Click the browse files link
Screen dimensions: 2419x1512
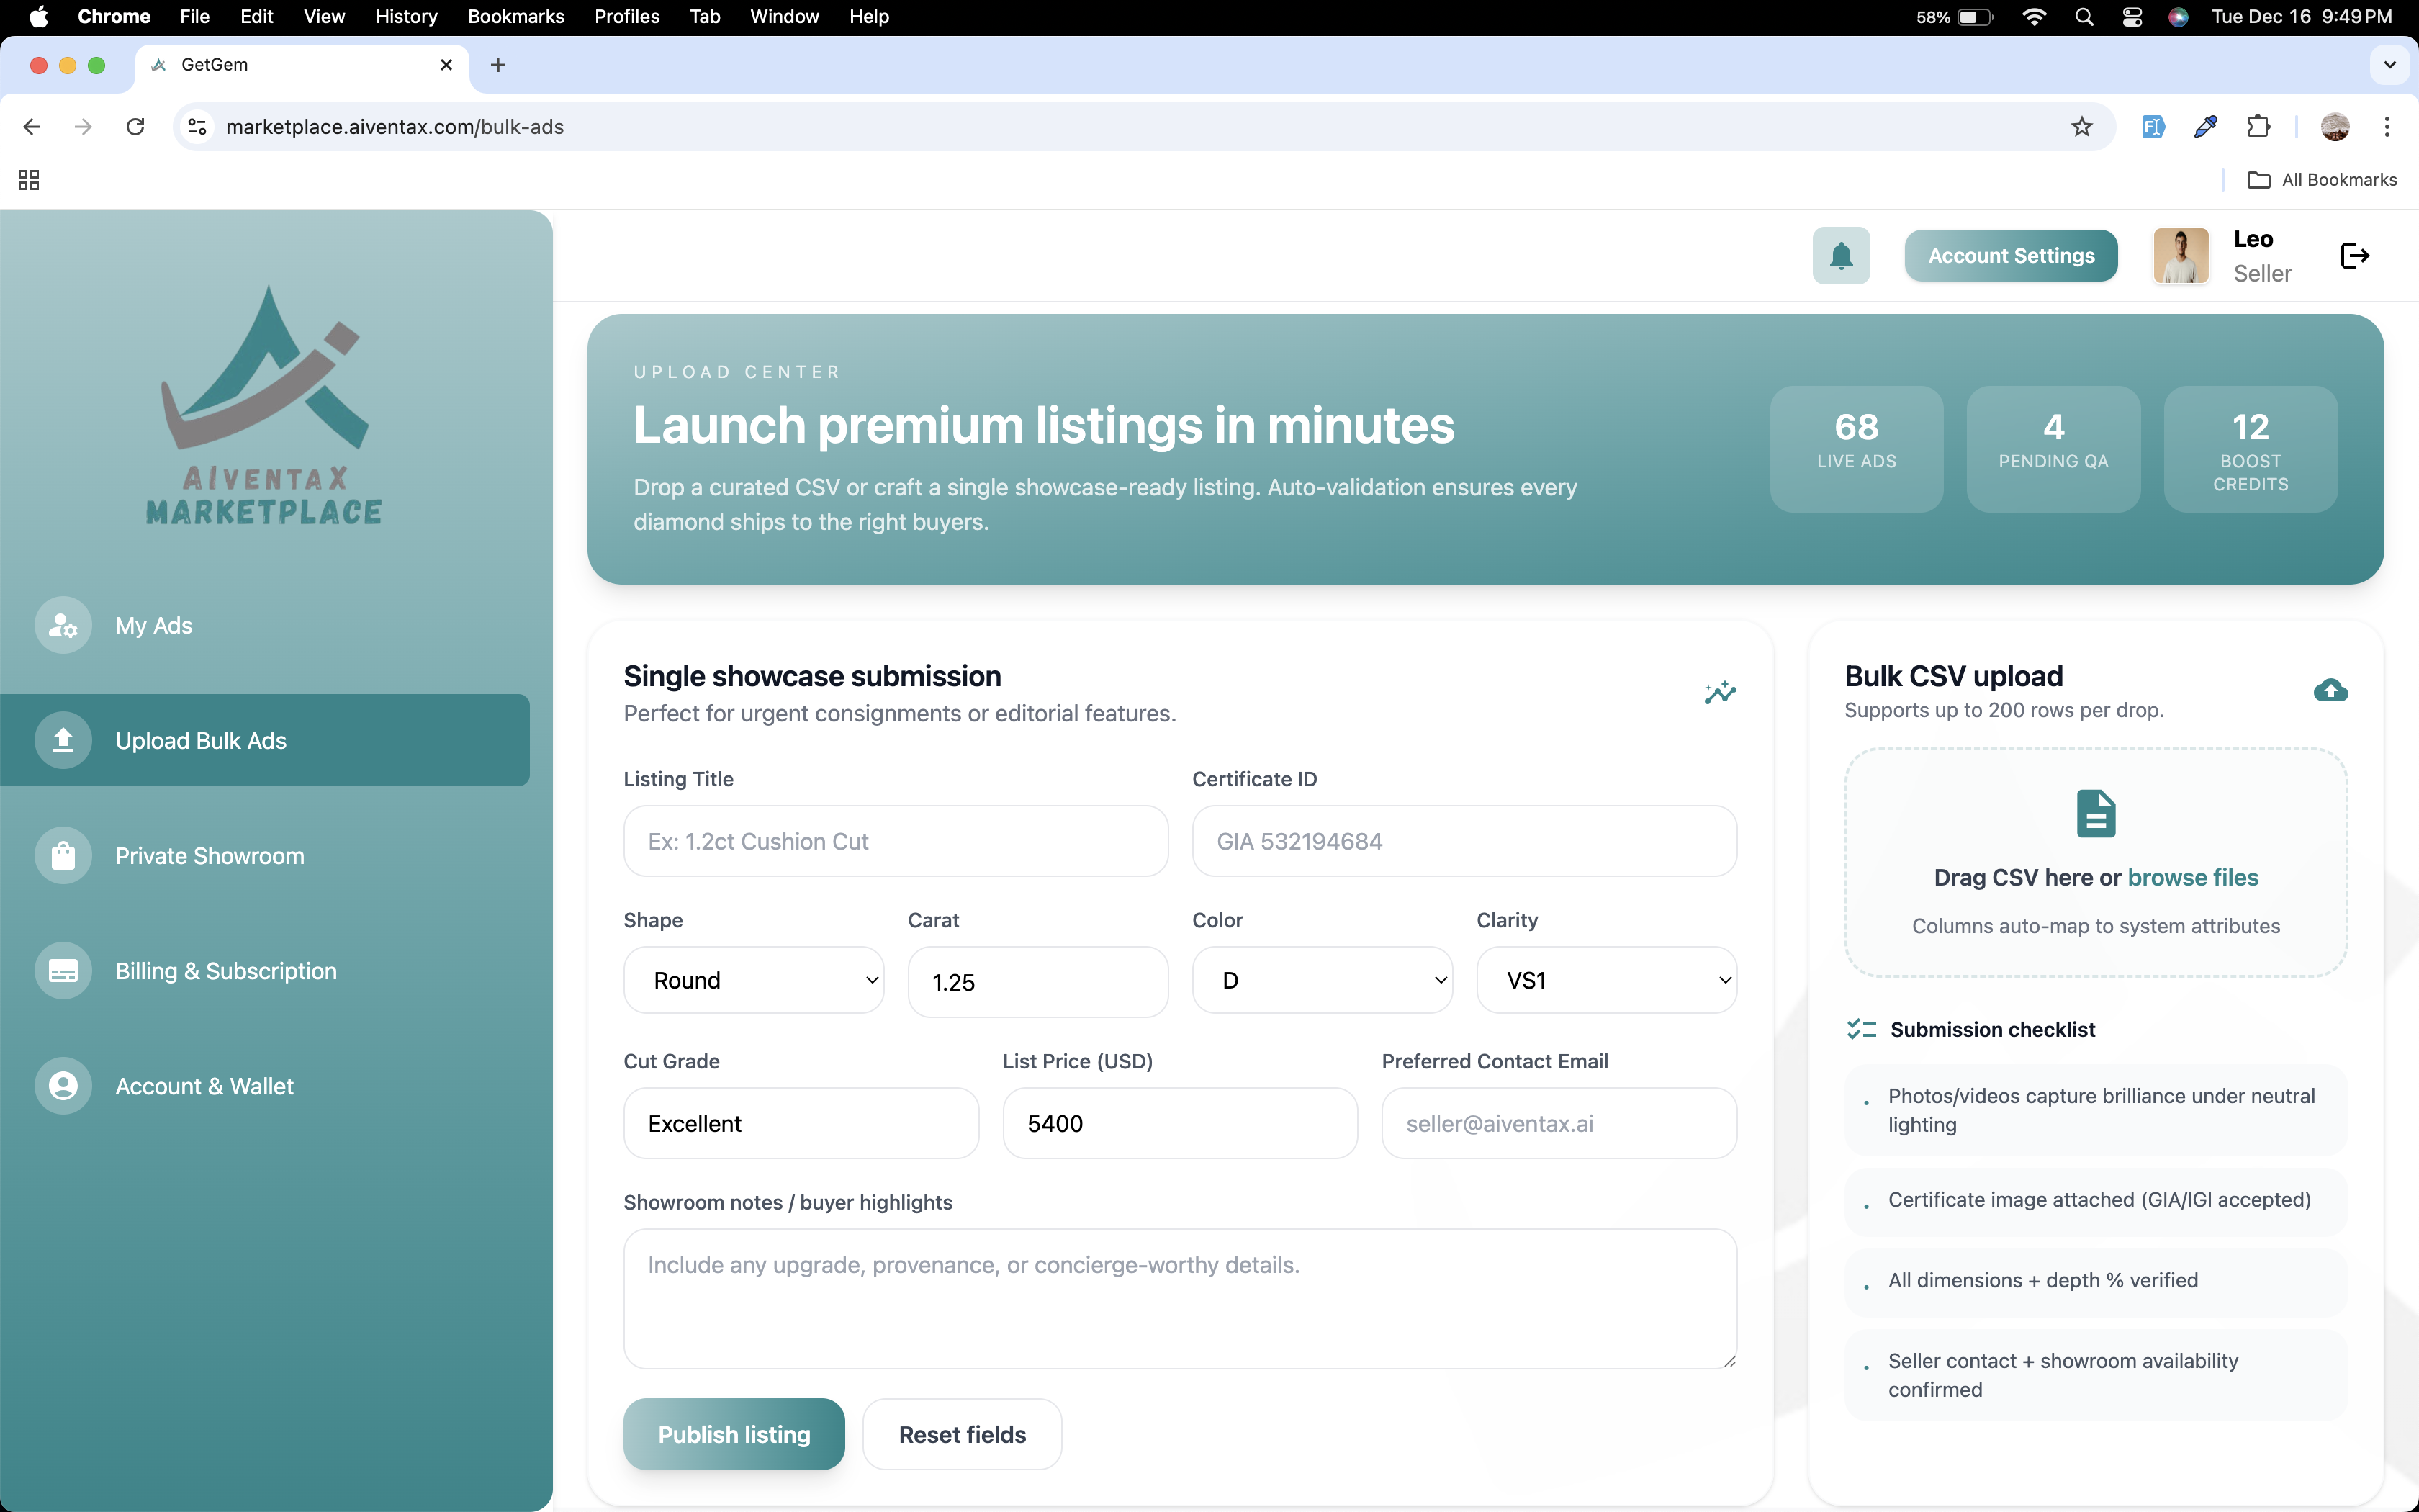coord(2192,877)
